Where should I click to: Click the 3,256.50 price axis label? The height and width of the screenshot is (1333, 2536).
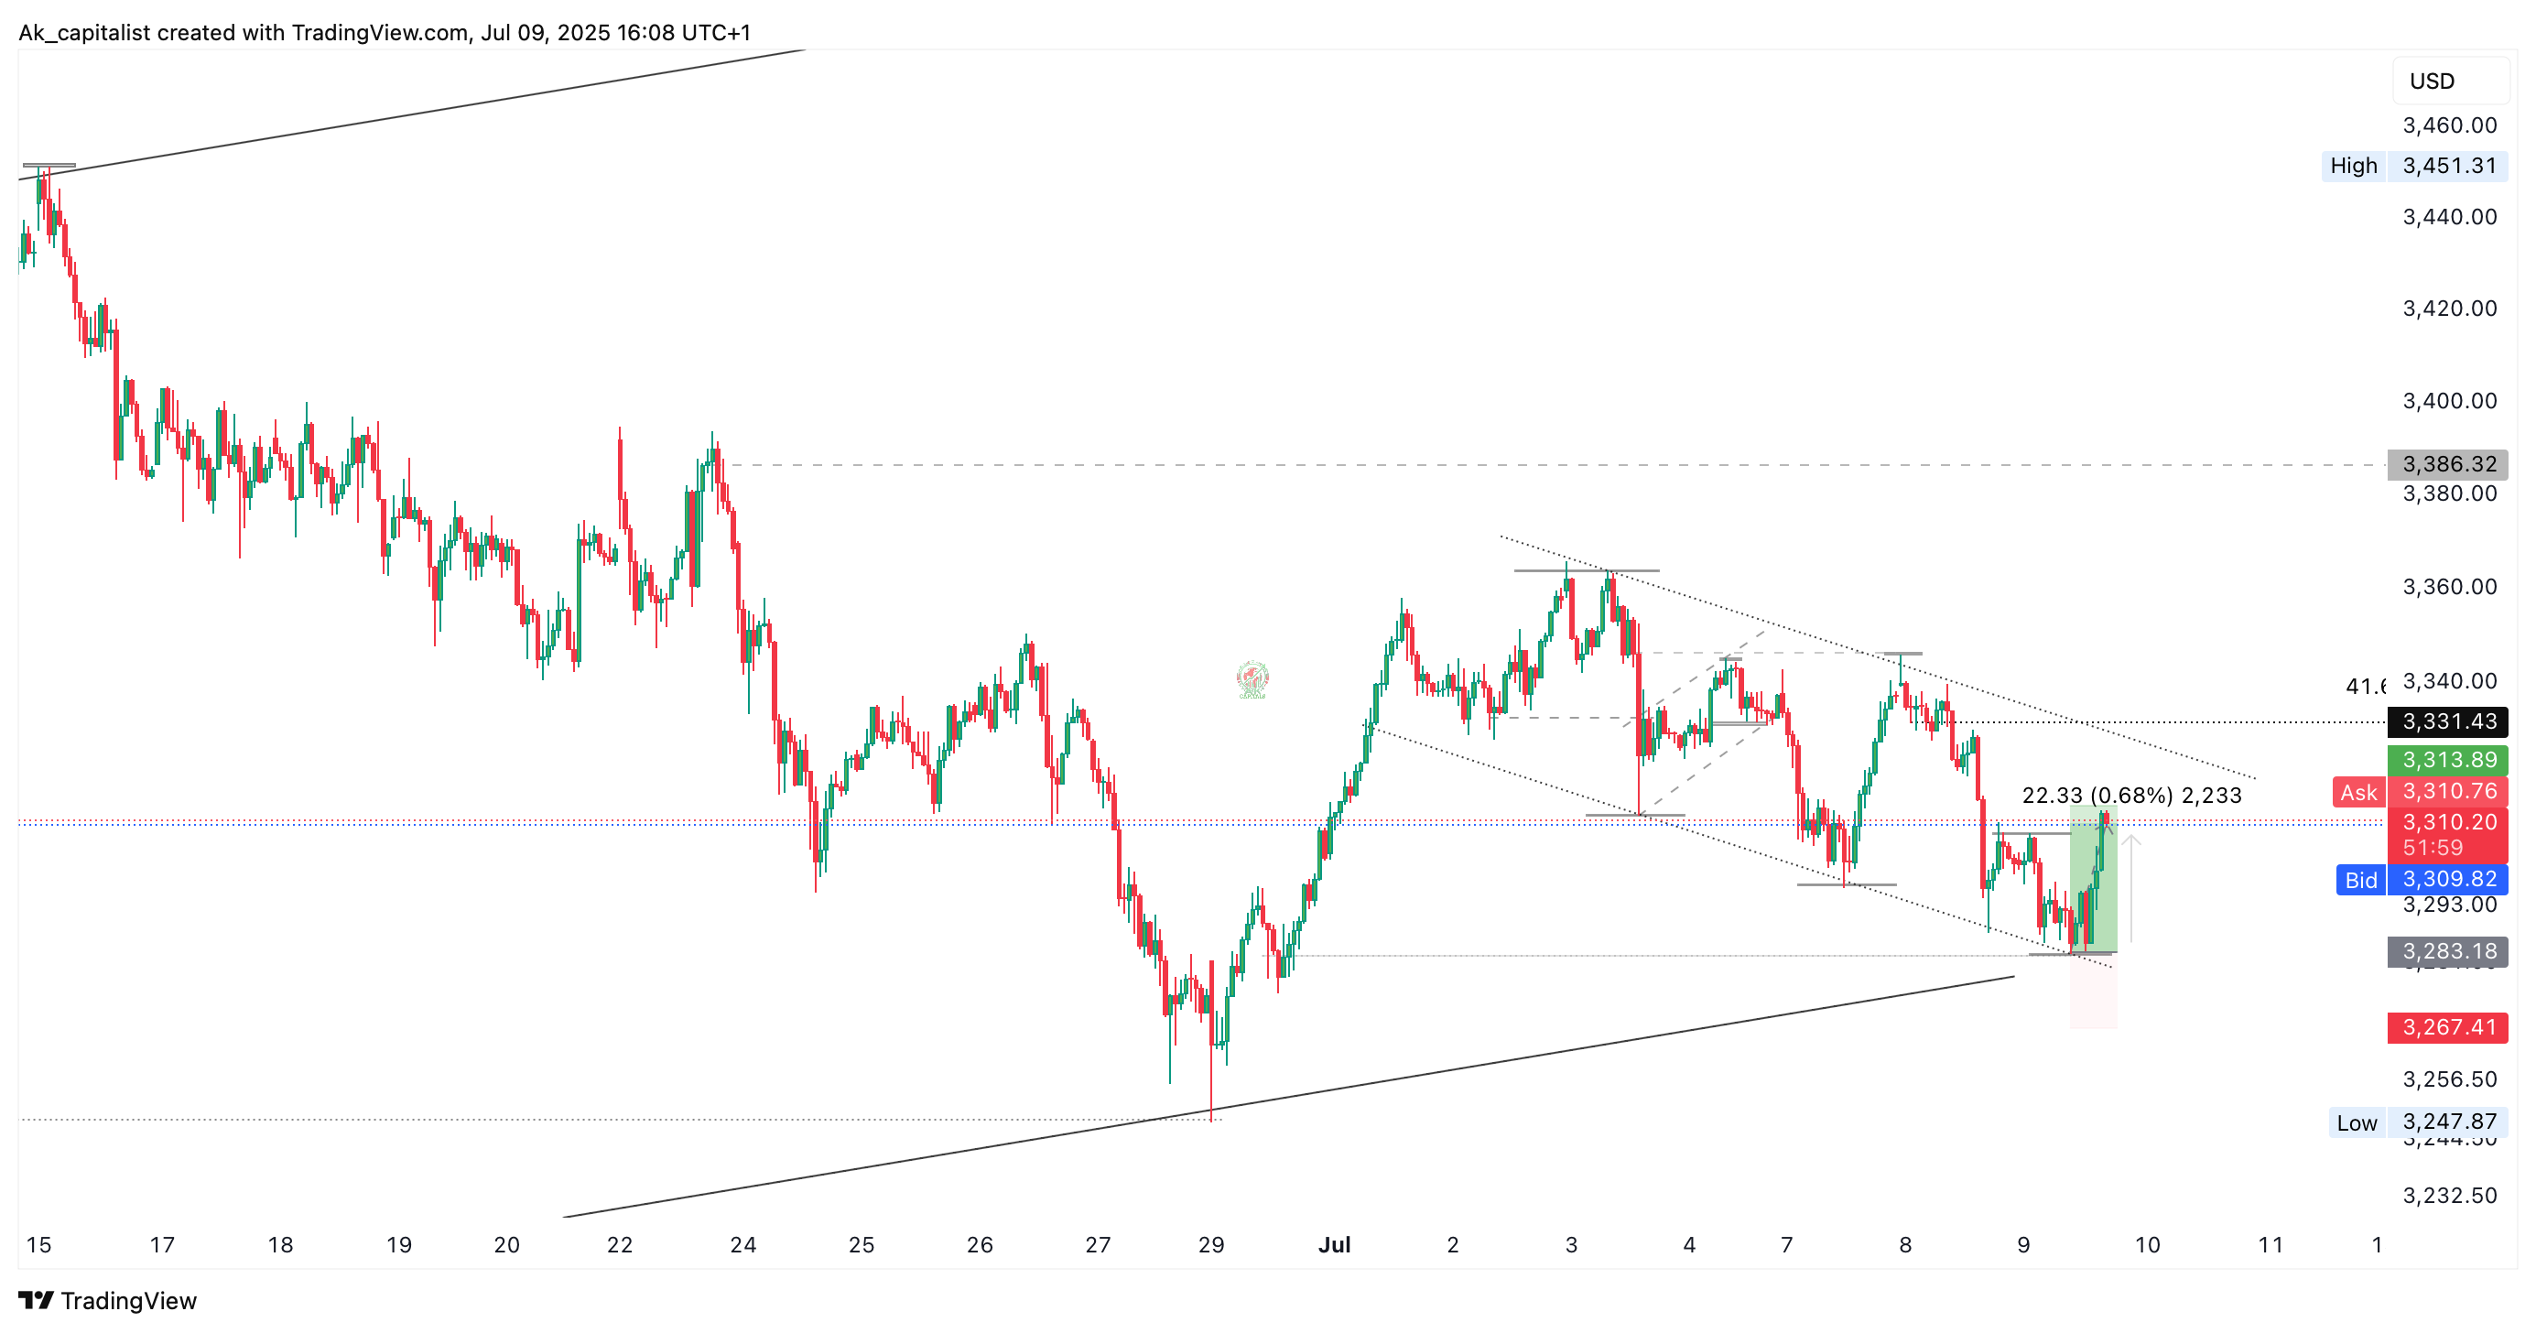[x=2449, y=1079]
